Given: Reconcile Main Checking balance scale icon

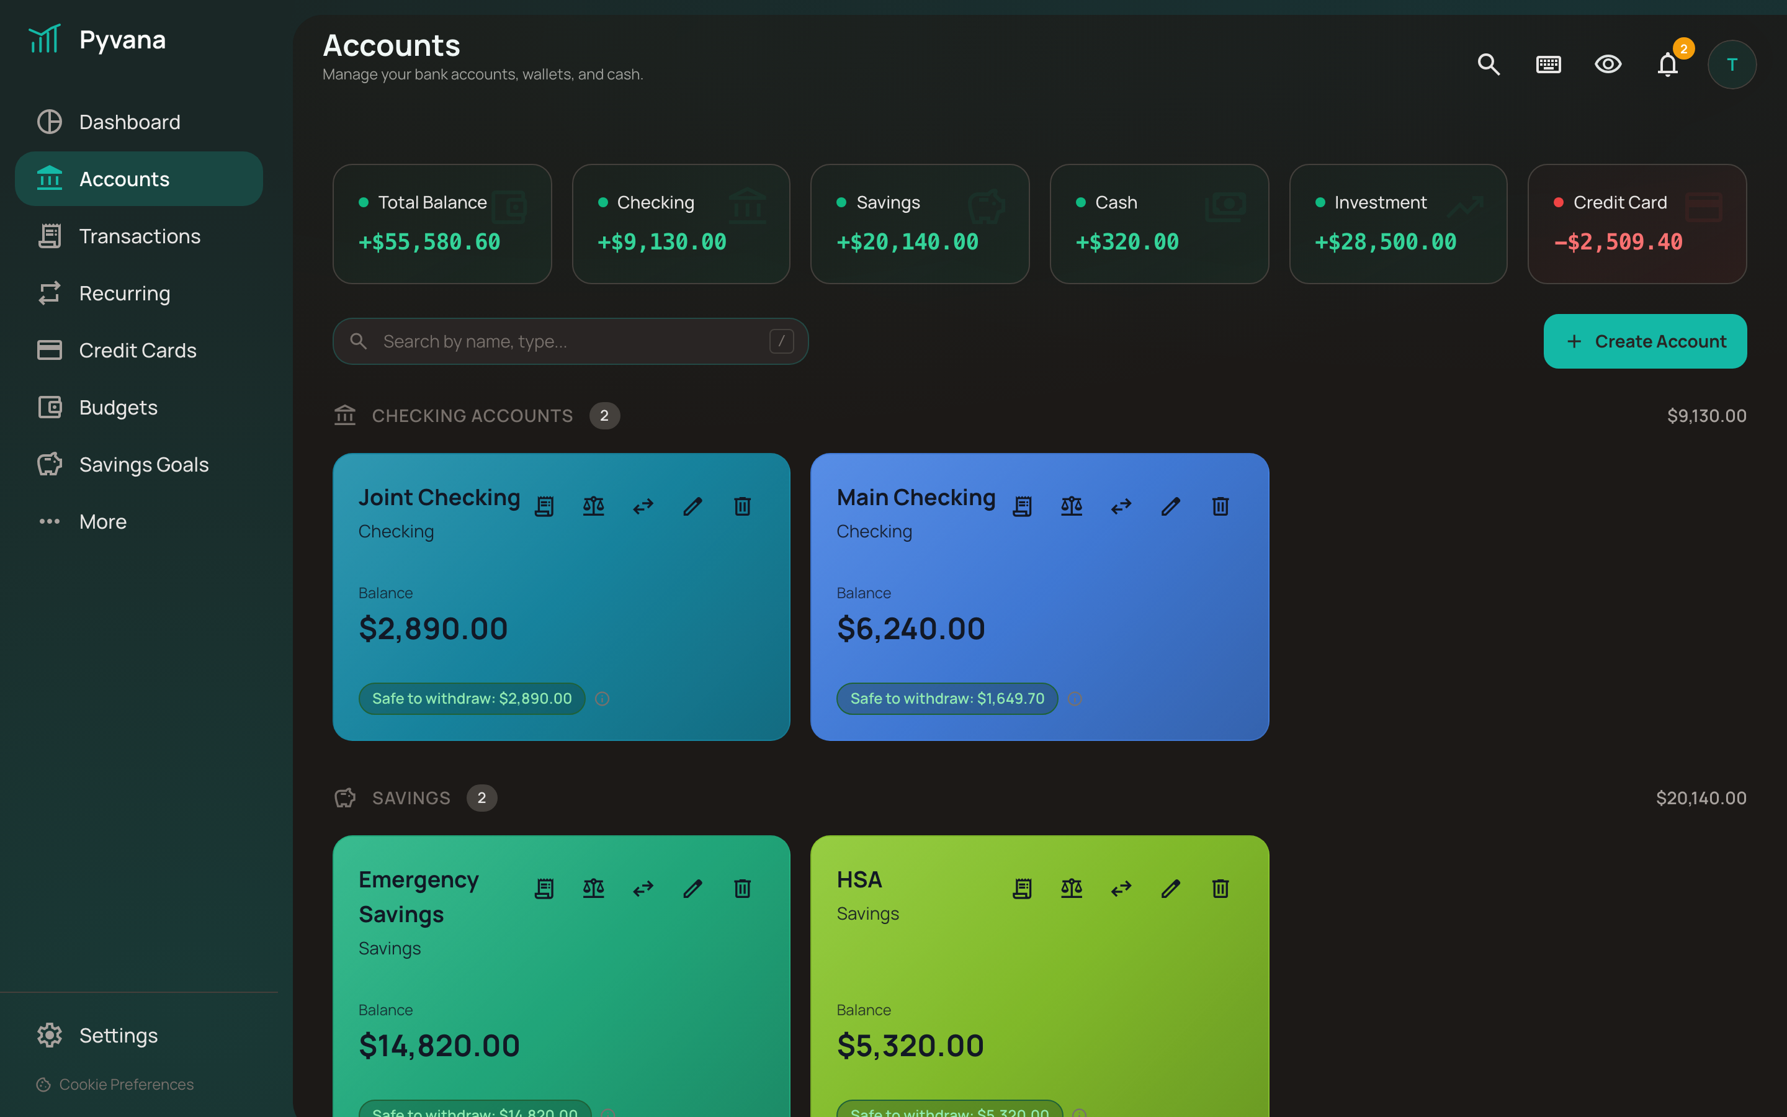Looking at the screenshot, I should pyautogui.click(x=1072, y=506).
